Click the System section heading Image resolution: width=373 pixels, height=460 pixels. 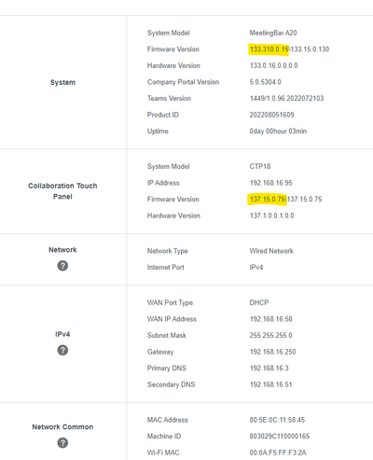tap(62, 82)
